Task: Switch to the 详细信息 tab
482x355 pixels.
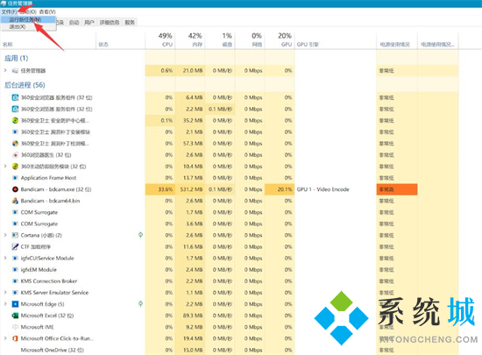Action: (110, 22)
